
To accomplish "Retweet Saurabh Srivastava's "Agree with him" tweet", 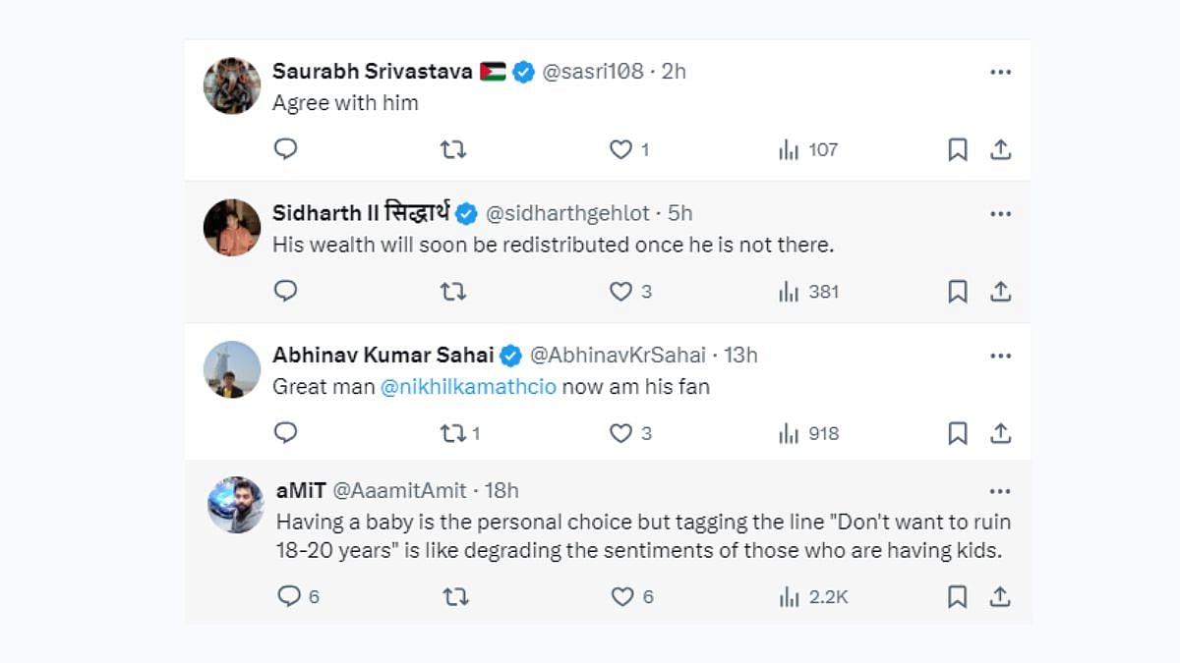I will pos(452,149).
